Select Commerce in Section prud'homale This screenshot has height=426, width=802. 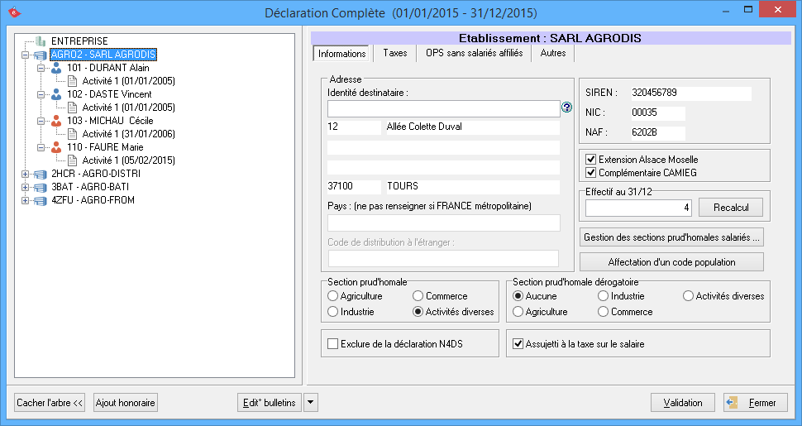click(x=418, y=296)
